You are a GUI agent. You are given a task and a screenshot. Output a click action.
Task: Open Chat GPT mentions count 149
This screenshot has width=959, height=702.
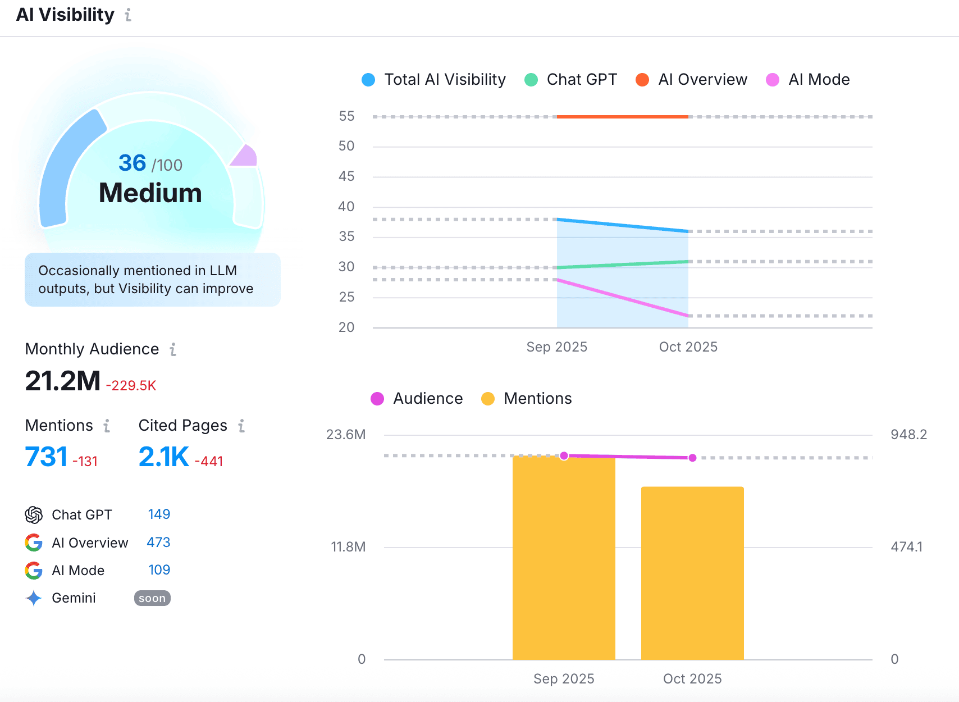coord(159,514)
